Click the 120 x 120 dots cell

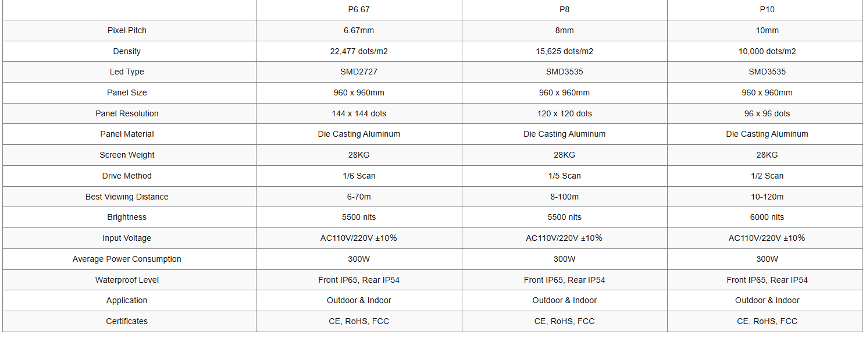click(x=564, y=113)
